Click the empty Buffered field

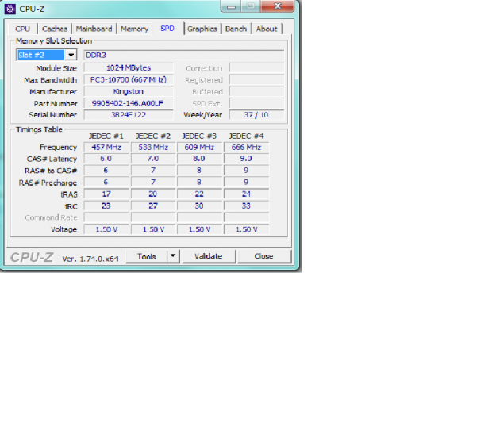coord(256,91)
